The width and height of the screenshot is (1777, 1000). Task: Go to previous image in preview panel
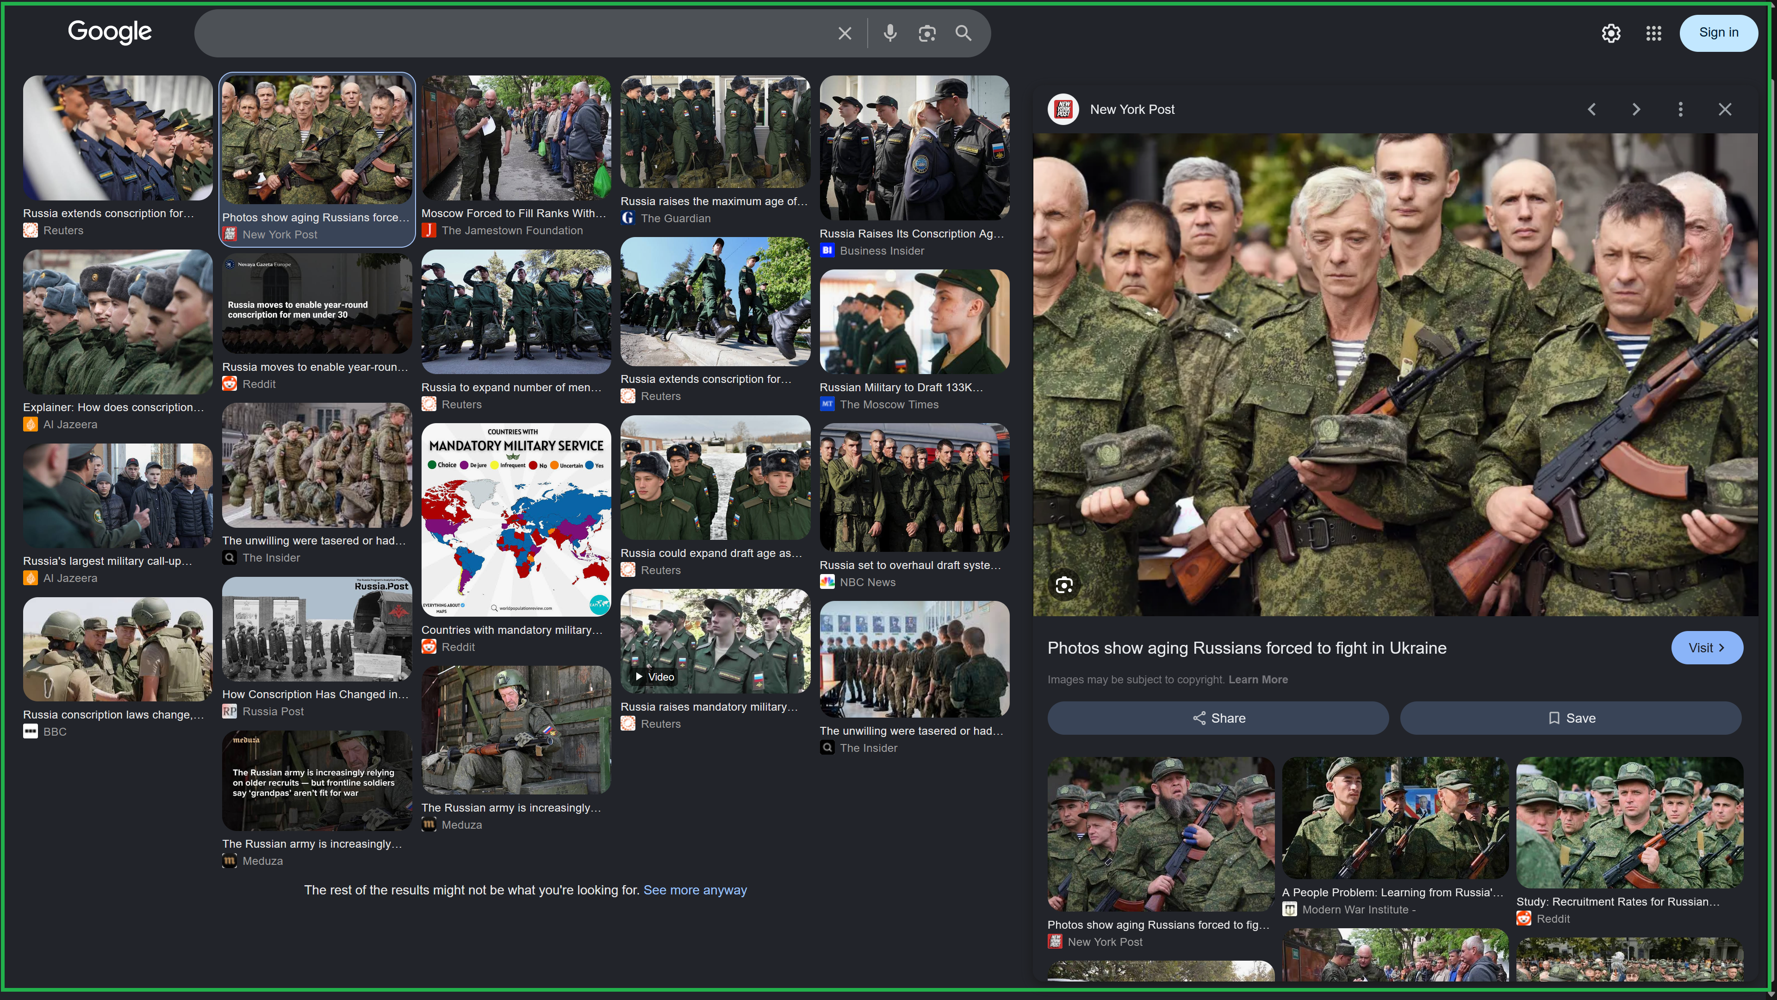tap(1591, 109)
